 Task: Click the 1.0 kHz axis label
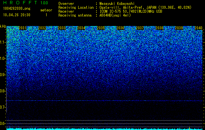(x=3, y=58)
